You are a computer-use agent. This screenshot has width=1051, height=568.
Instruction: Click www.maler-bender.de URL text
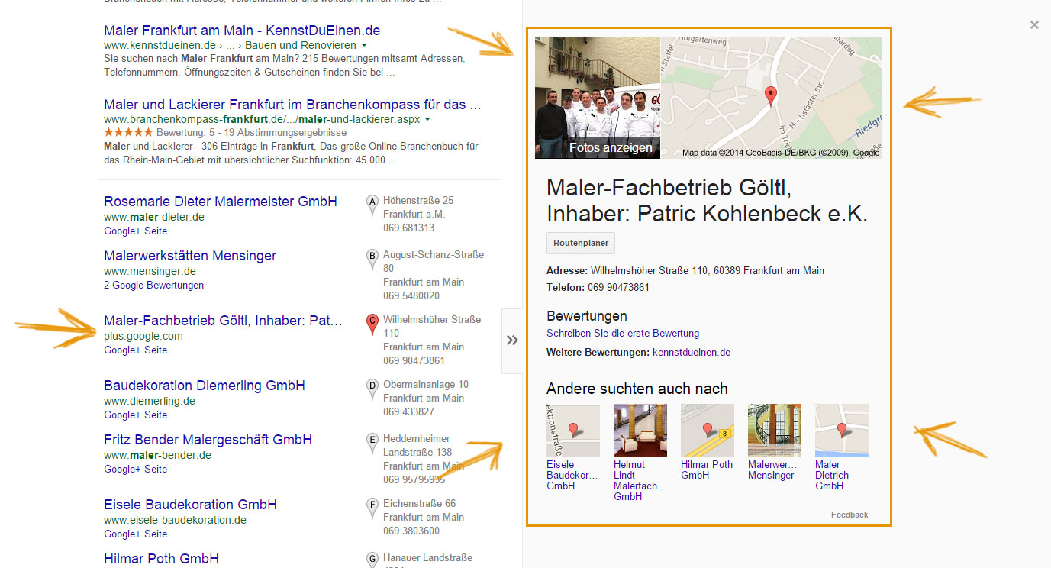[x=157, y=455]
